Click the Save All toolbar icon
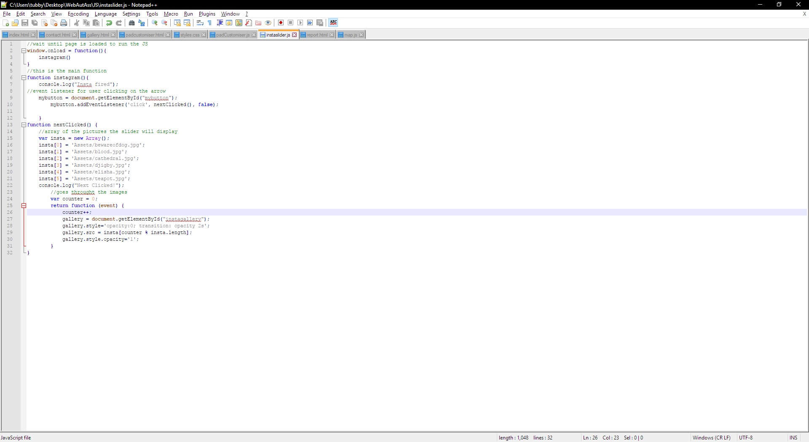 tap(35, 23)
